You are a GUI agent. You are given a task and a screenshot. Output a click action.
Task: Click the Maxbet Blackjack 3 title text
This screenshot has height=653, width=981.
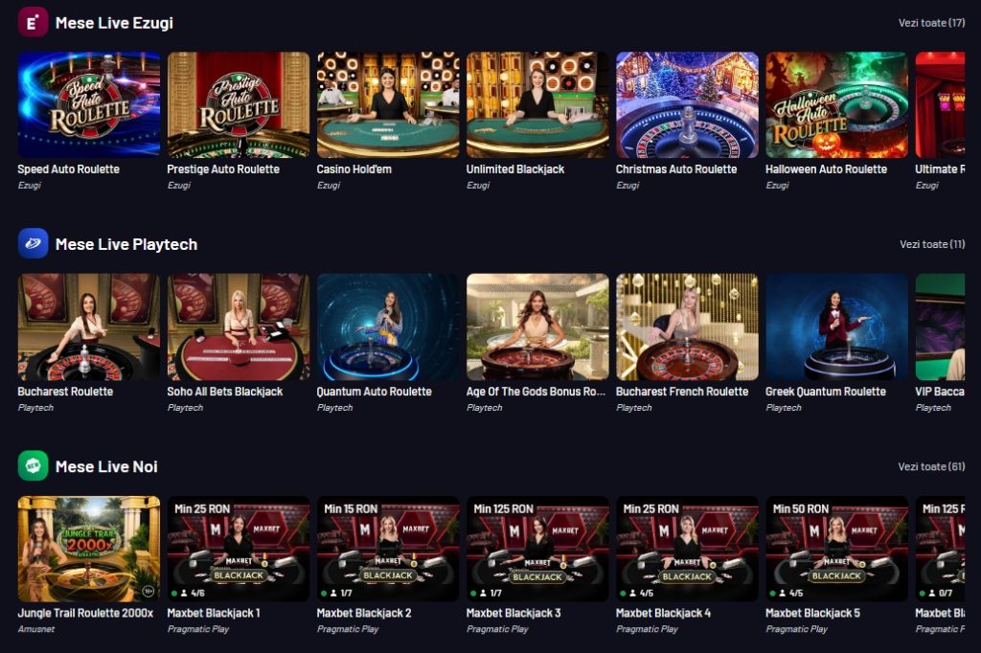click(x=513, y=613)
